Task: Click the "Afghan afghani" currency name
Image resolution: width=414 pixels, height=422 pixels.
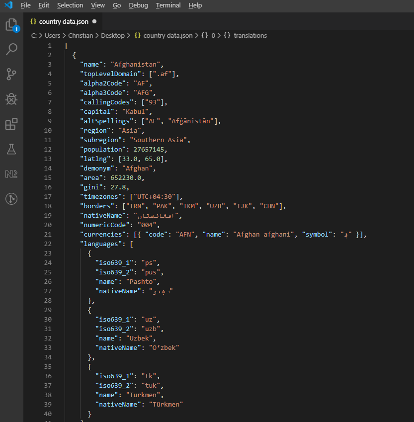Action: (x=263, y=235)
